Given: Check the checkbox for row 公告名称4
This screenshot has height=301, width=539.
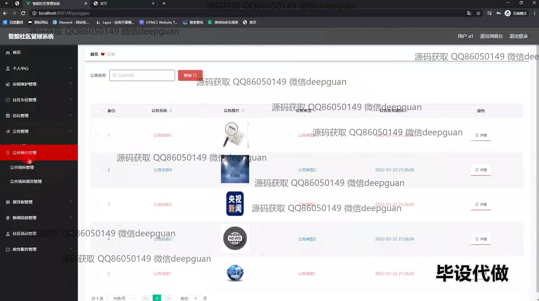Looking at the screenshot, I should point(97,170).
